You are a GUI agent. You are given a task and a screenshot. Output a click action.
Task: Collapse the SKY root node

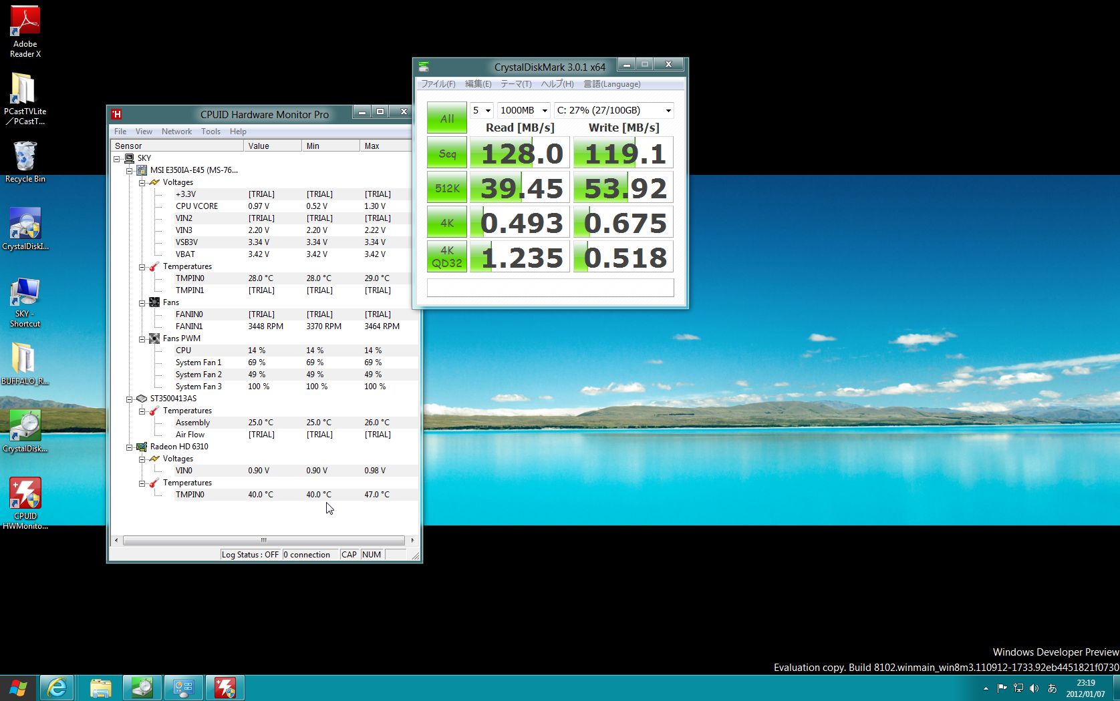tap(117, 159)
